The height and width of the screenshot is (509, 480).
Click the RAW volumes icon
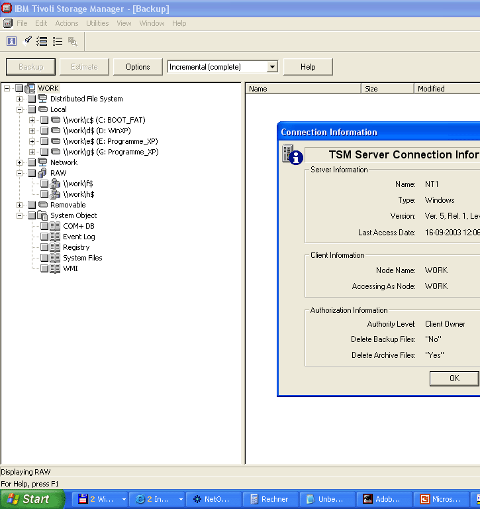click(x=42, y=173)
